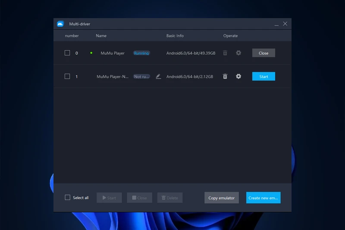Click the bottom batch Start button
This screenshot has height=230, width=345.
(109, 198)
